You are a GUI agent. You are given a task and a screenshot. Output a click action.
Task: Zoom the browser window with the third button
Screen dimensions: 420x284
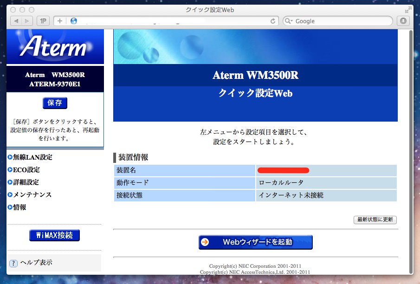32,10
